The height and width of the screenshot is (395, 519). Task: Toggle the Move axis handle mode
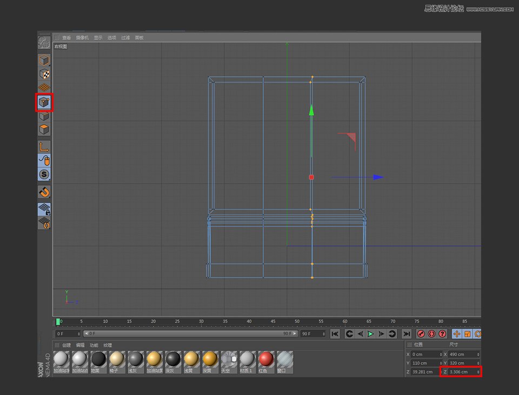point(456,333)
